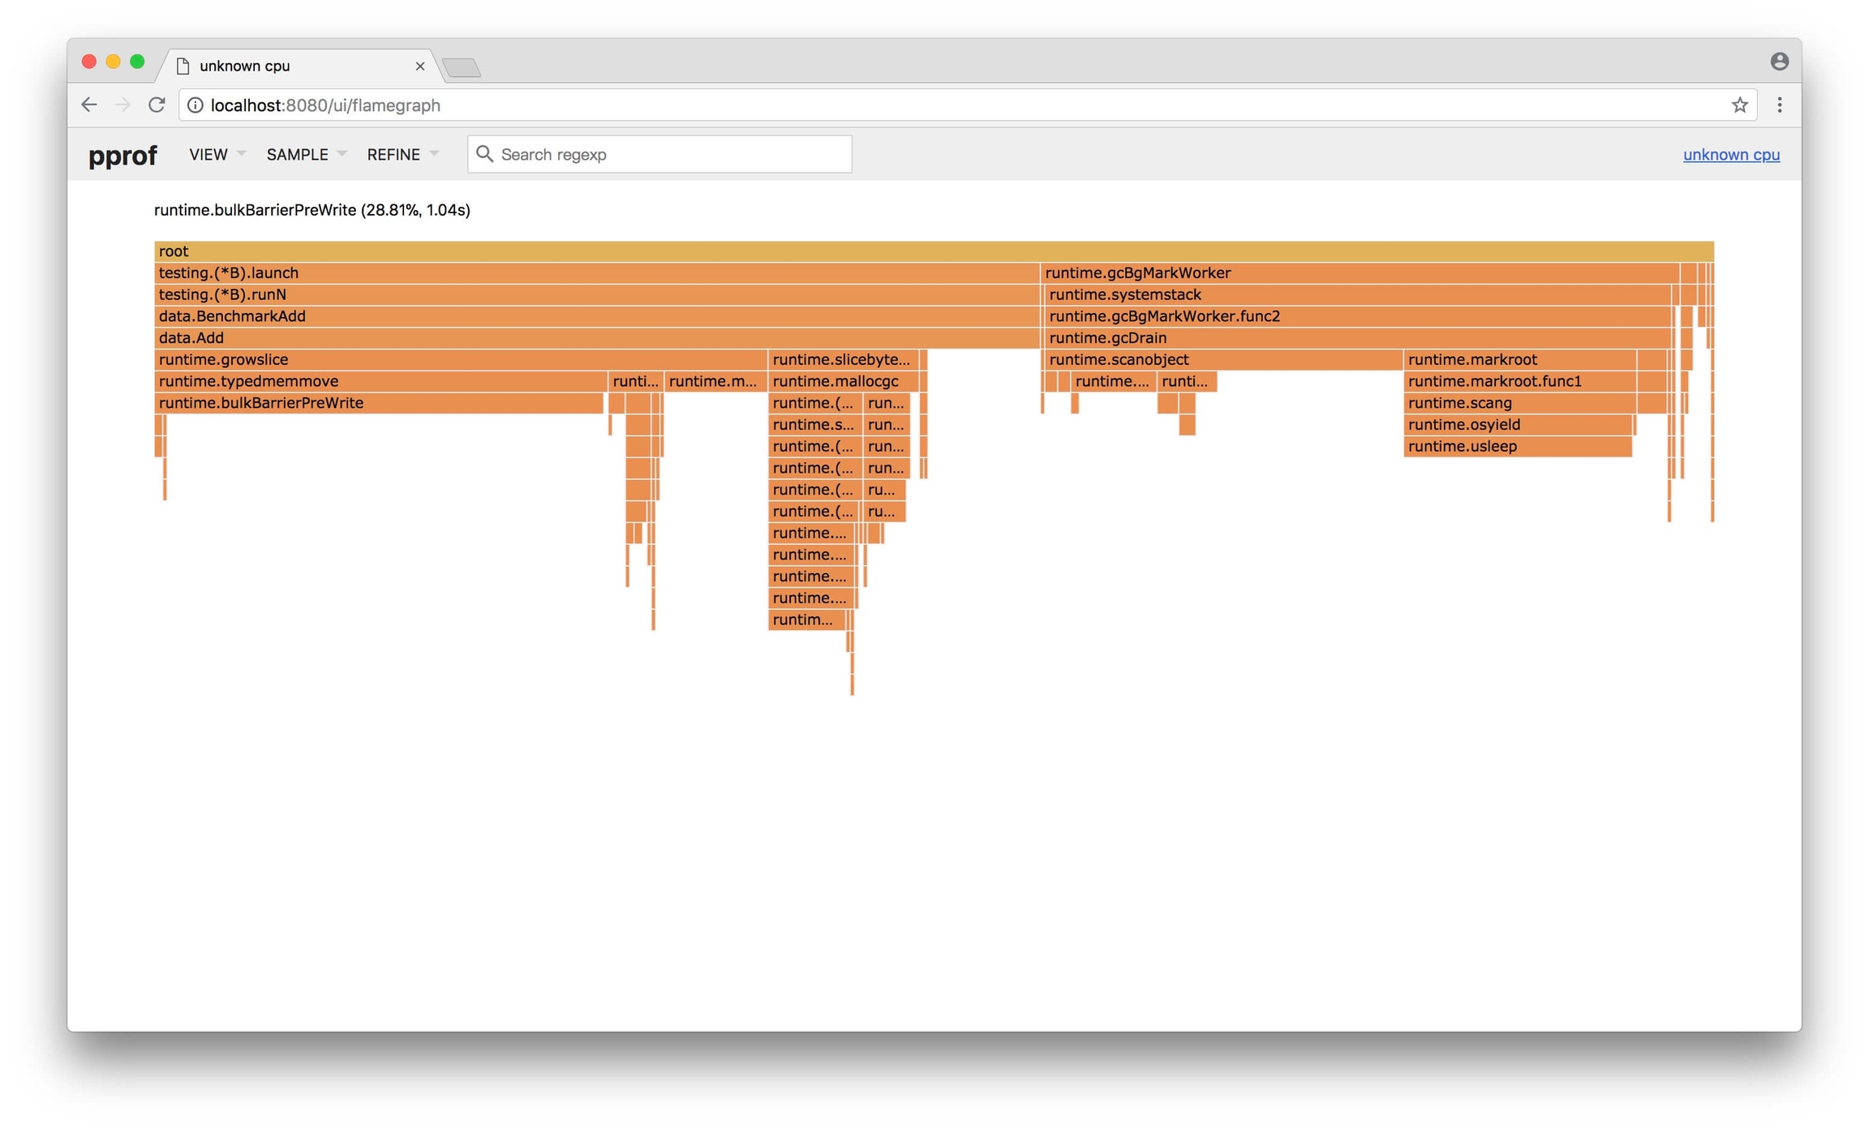
Task: Close the unknown cpu tab
Action: (x=419, y=66)
